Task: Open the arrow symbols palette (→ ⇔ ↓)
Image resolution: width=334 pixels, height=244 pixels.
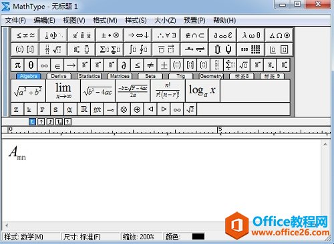Action: point(138,35)
